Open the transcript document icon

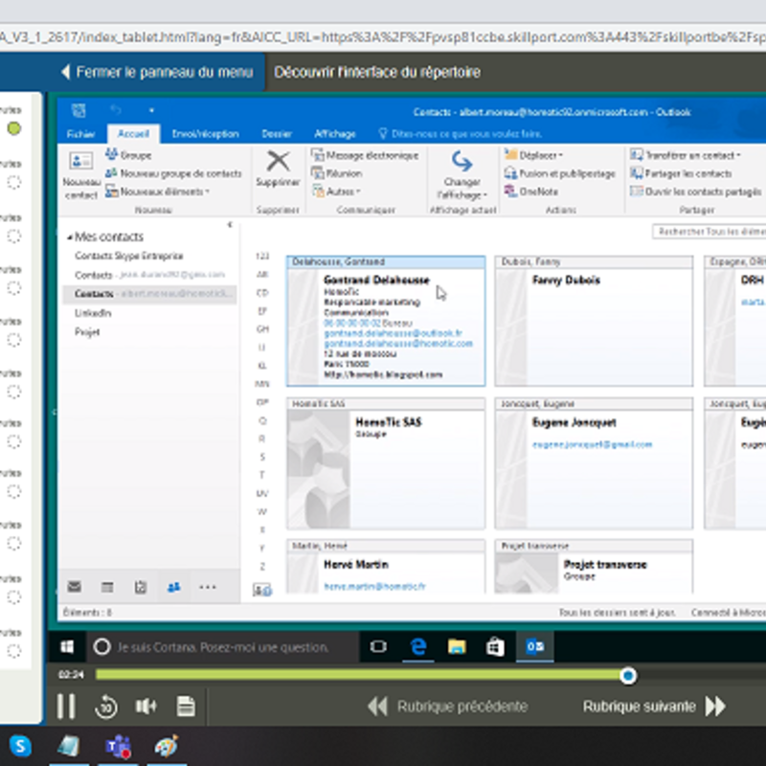(186, 706)
